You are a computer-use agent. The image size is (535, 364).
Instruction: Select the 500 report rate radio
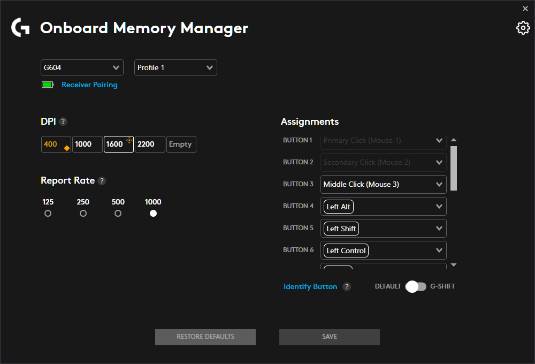coord(118,214)
